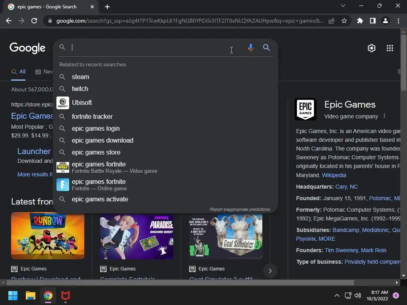Toggle the Chrome side panel icon

[373, 21]
